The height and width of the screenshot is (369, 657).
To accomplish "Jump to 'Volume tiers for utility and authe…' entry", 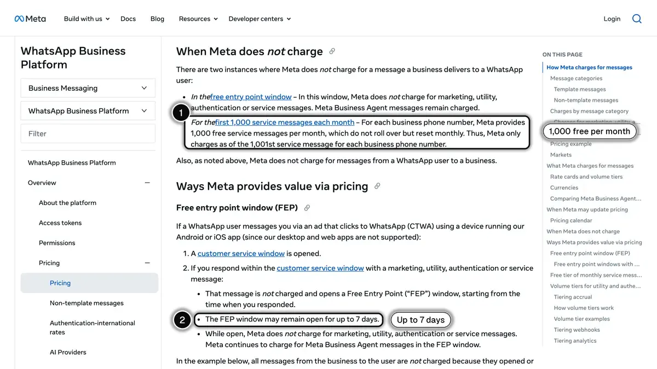I will tap(596, 286).
